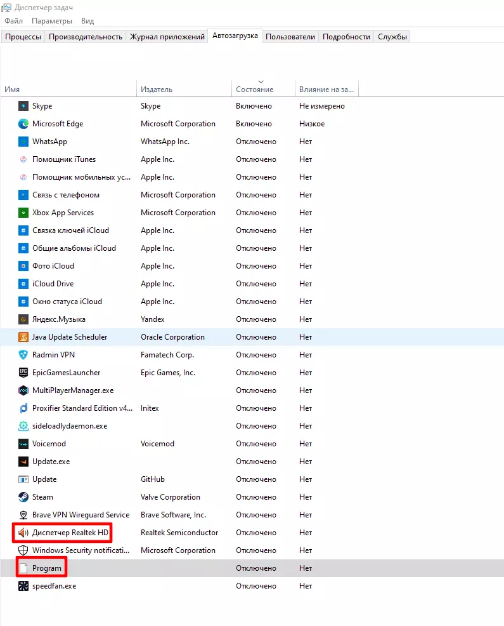Viewport: 504px width, 626px height.
Task: Switch to the Службы tab
Action: 392,37
